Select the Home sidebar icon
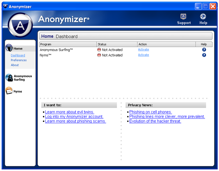 tap(9, 48)
